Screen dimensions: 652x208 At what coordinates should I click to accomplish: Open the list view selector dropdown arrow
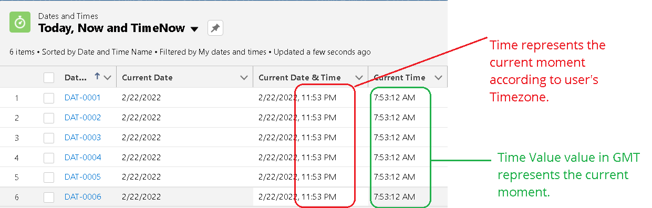click(x=194, y=29)
